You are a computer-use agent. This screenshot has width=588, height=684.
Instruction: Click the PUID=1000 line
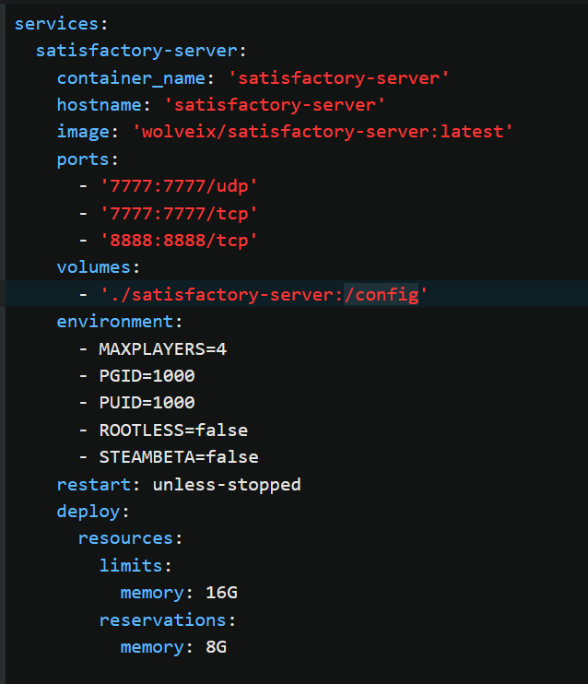[147, 403]
